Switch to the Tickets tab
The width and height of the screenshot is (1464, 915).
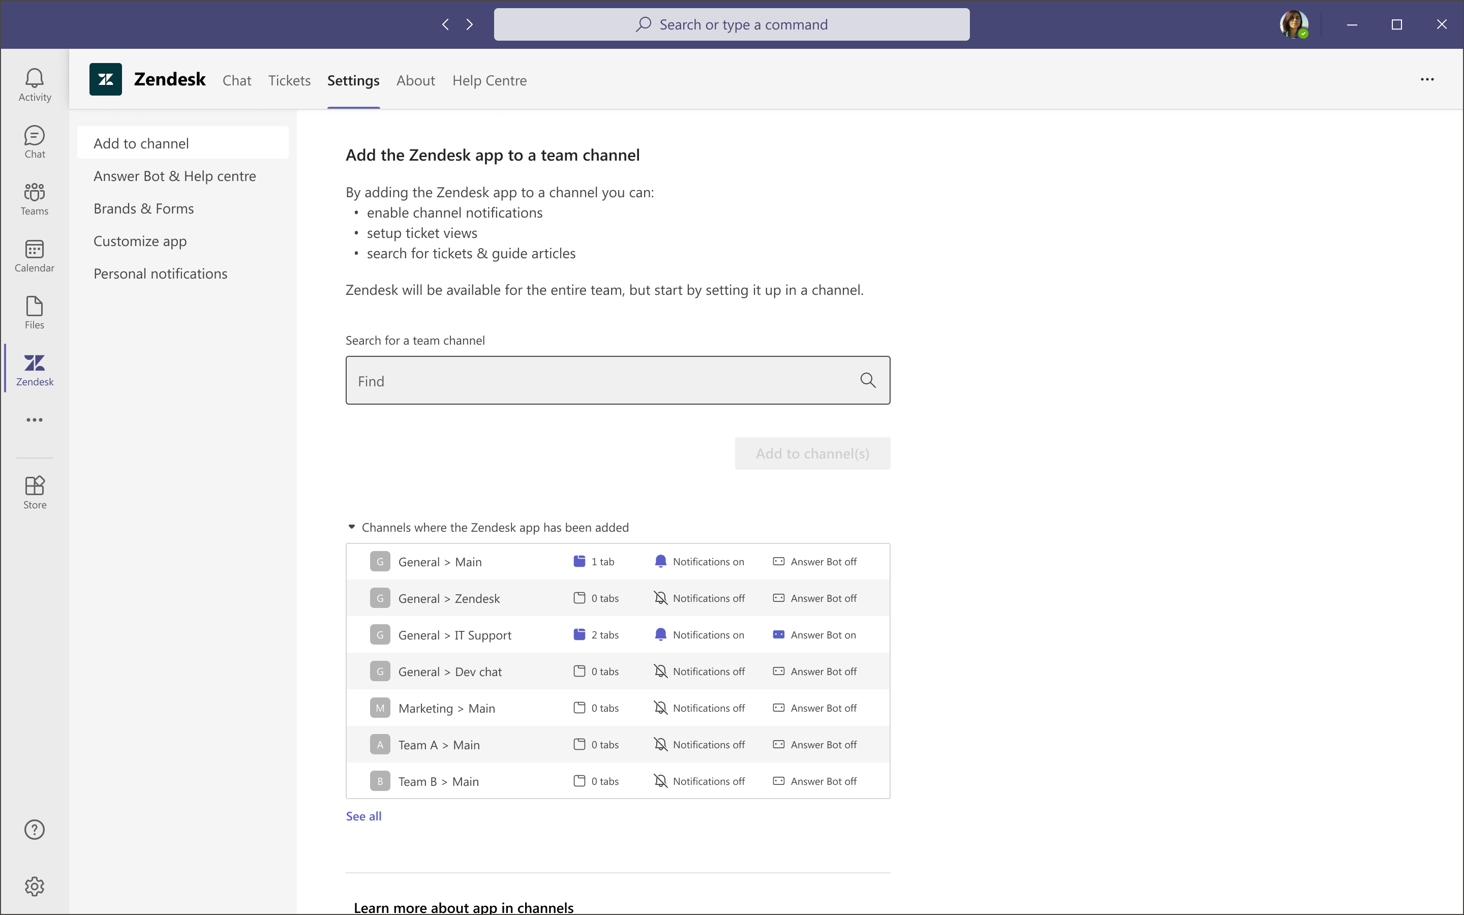pyautogui.click(x=289, y=80)
